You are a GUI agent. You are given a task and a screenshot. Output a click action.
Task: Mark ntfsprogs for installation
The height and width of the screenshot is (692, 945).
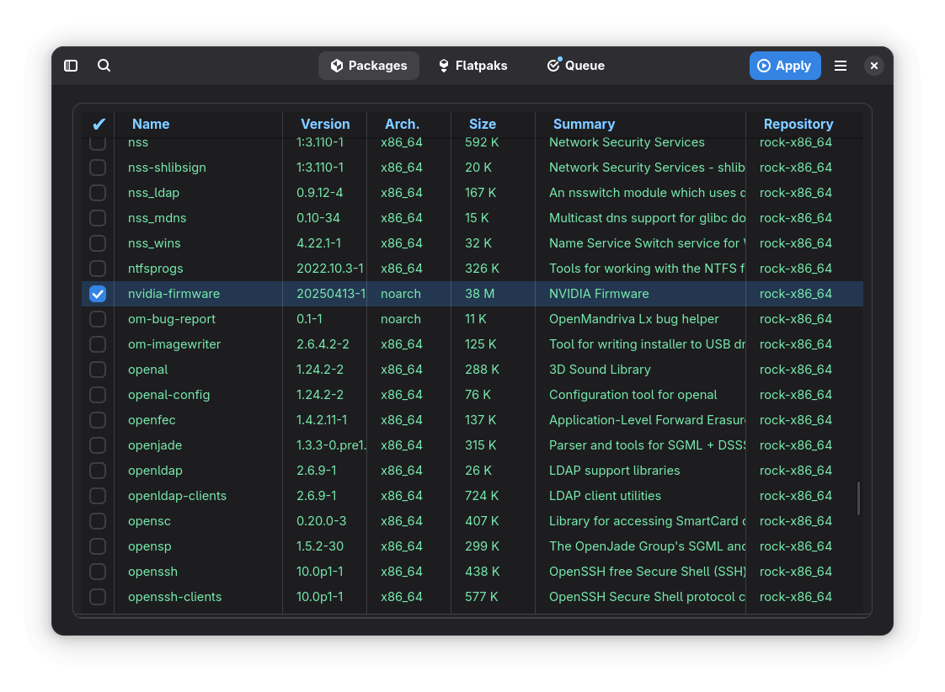tap(98, 269)
